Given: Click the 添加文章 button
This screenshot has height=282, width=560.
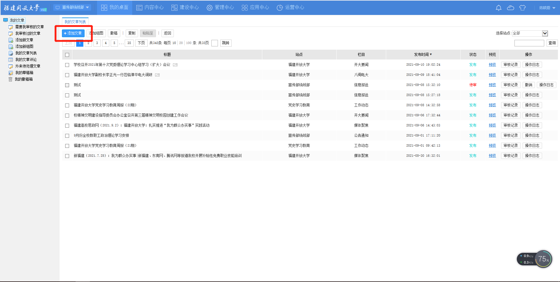Looking at the screenshot, I should point(73,33).
